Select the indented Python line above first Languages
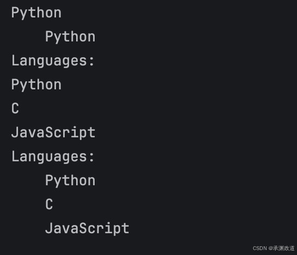This screenshot has width=297, height=255. click(70, 37)
